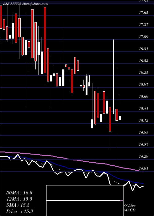Image resolution: width=154 pixels, height=216 pixels.
Task: Select the 15.97 price axis label
Action: pyautogui.click(x=144, y=85)
